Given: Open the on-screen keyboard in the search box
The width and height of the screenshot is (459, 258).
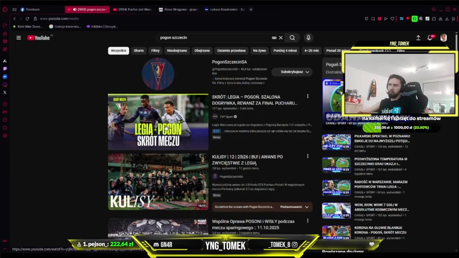Looking at the screenshot, I should (274, 38).
